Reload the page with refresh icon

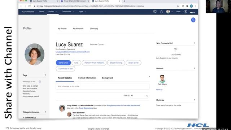coord(30,6)
